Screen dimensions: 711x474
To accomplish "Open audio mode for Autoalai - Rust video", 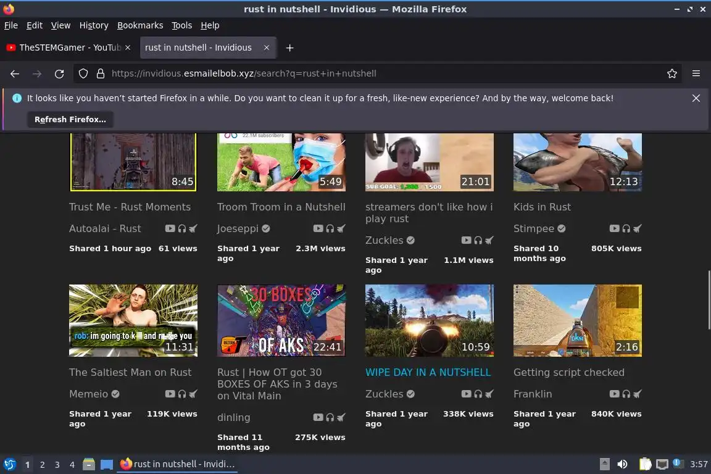I will pos(182,228).
